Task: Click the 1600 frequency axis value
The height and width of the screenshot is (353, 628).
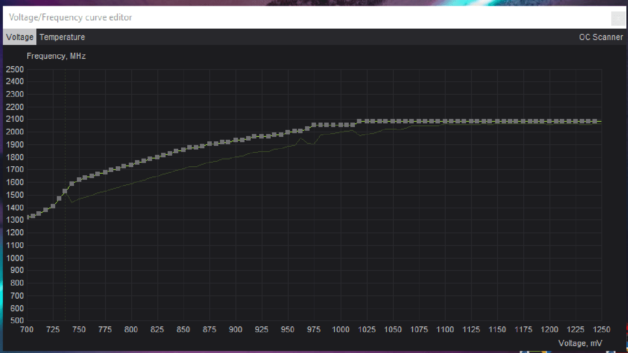Action: [x=15, y=183]
